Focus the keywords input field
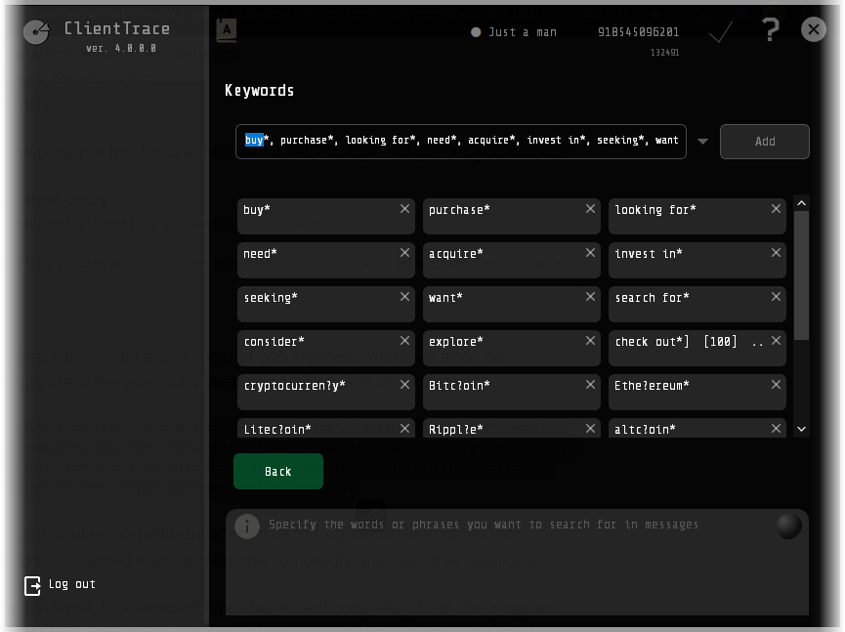The image size is (845, 632). [x=461, y=142]
